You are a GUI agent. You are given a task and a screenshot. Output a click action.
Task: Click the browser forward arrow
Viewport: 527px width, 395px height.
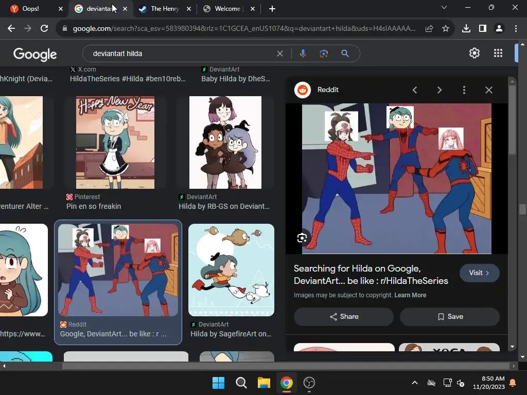pyautogui.click(x=28, y=29)
